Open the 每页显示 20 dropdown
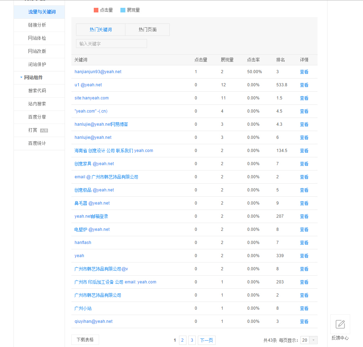This screenshot has height=347, width=363. pos(309,340)
